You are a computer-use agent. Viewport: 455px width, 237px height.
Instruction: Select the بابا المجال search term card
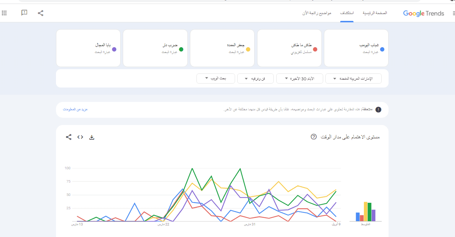pyautogui.click(x=88, y=48)
